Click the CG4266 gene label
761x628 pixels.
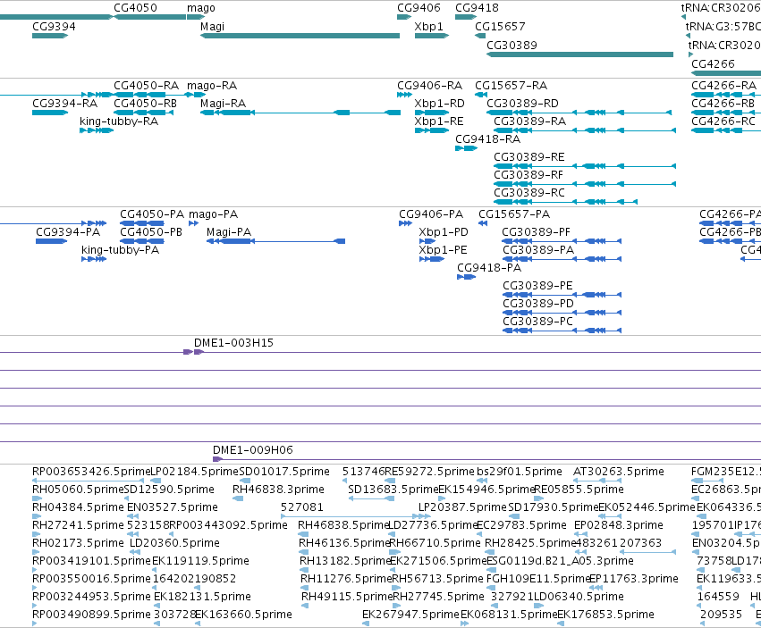tap(713, 64)
